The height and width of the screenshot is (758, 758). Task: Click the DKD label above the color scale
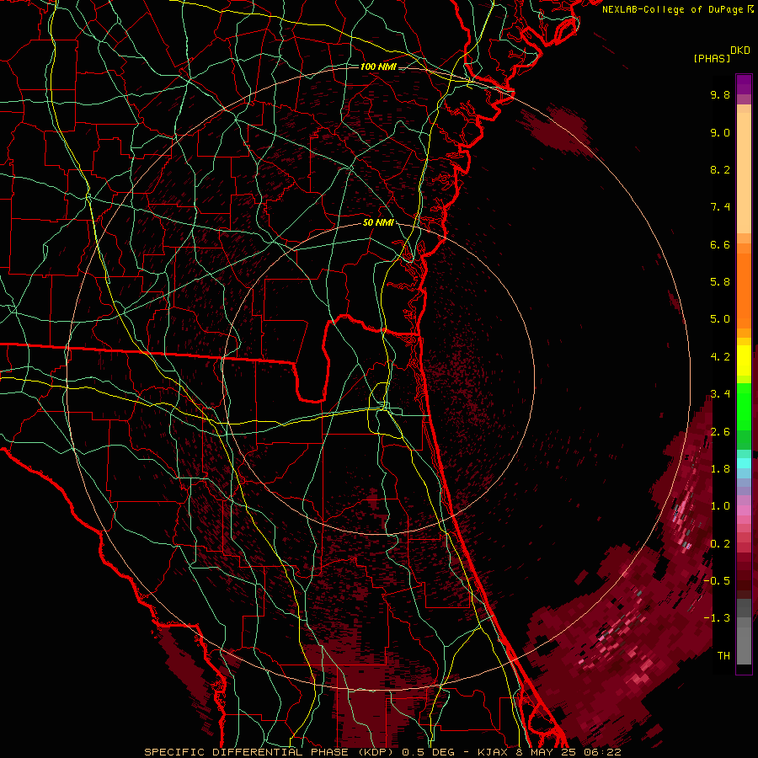740,51
